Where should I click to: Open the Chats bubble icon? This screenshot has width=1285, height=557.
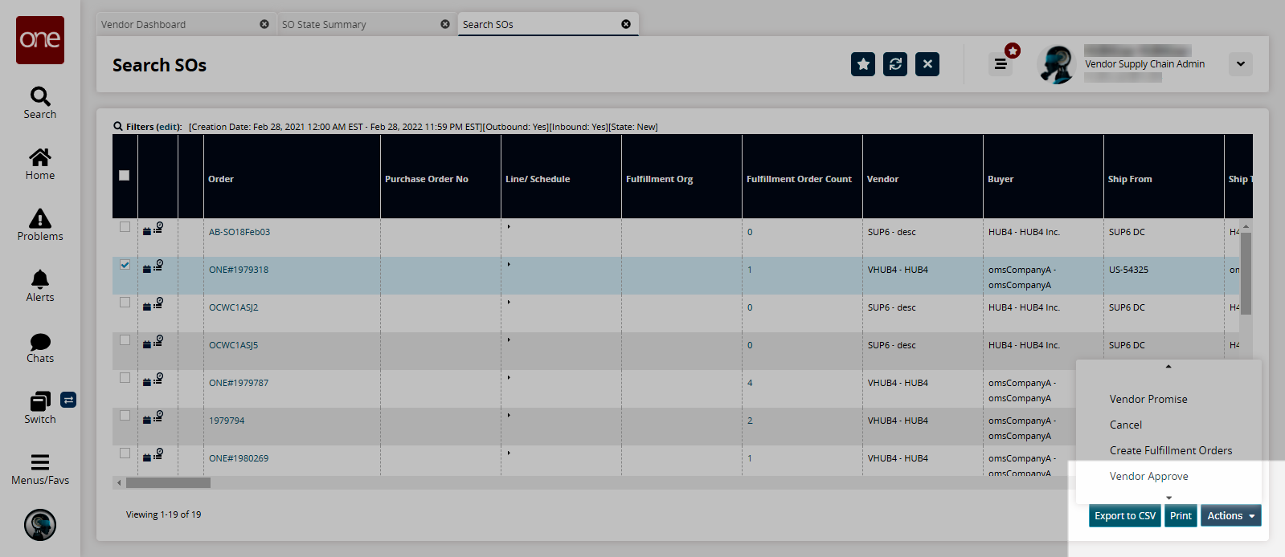pyautogui.click(x=40, y=342)
